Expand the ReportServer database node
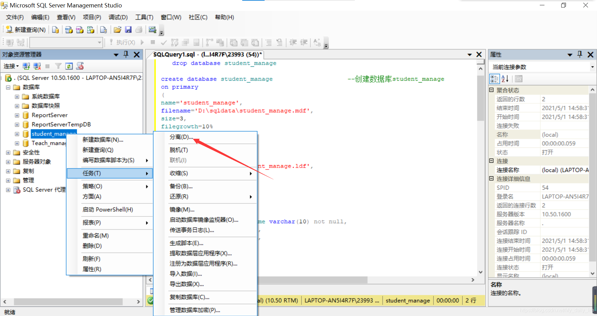This screenshot has height=316, width=597. [17, 115]
